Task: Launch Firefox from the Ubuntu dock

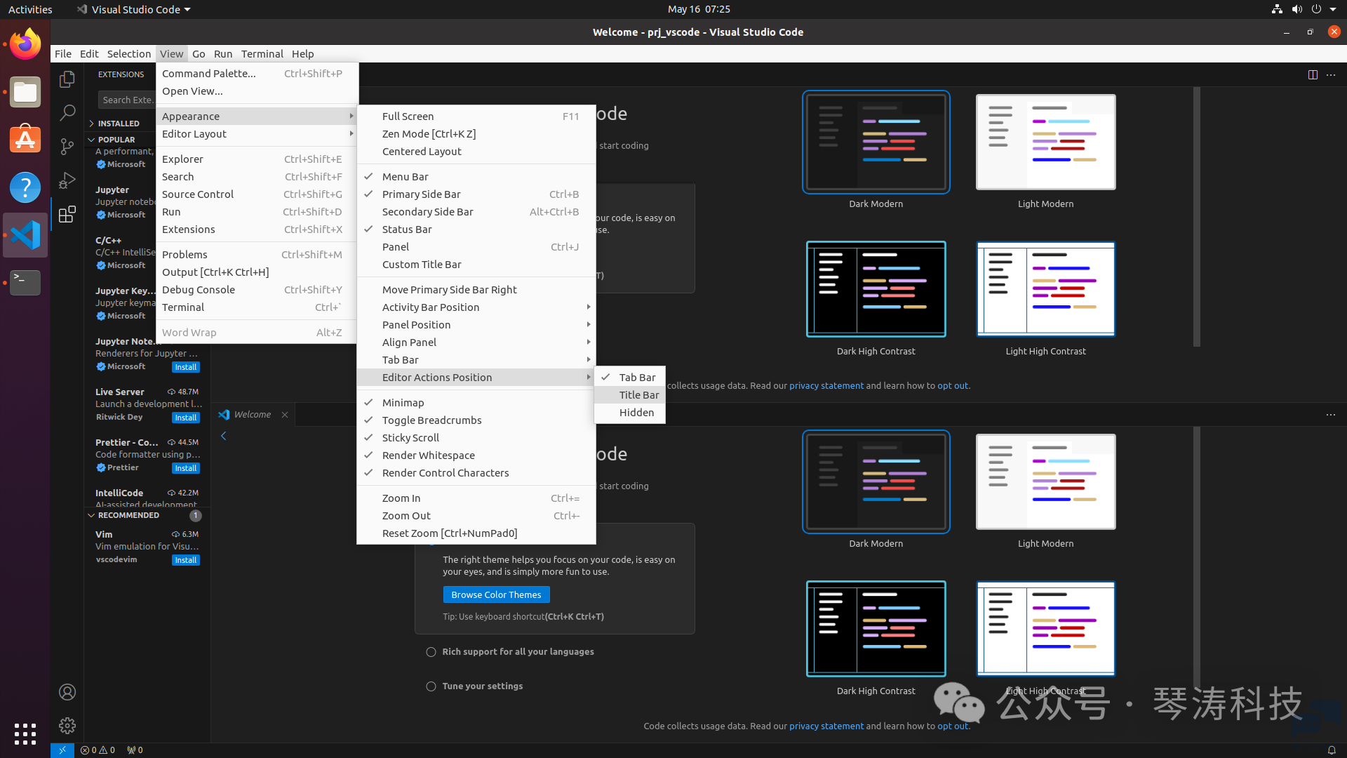Action: point(25,44)
